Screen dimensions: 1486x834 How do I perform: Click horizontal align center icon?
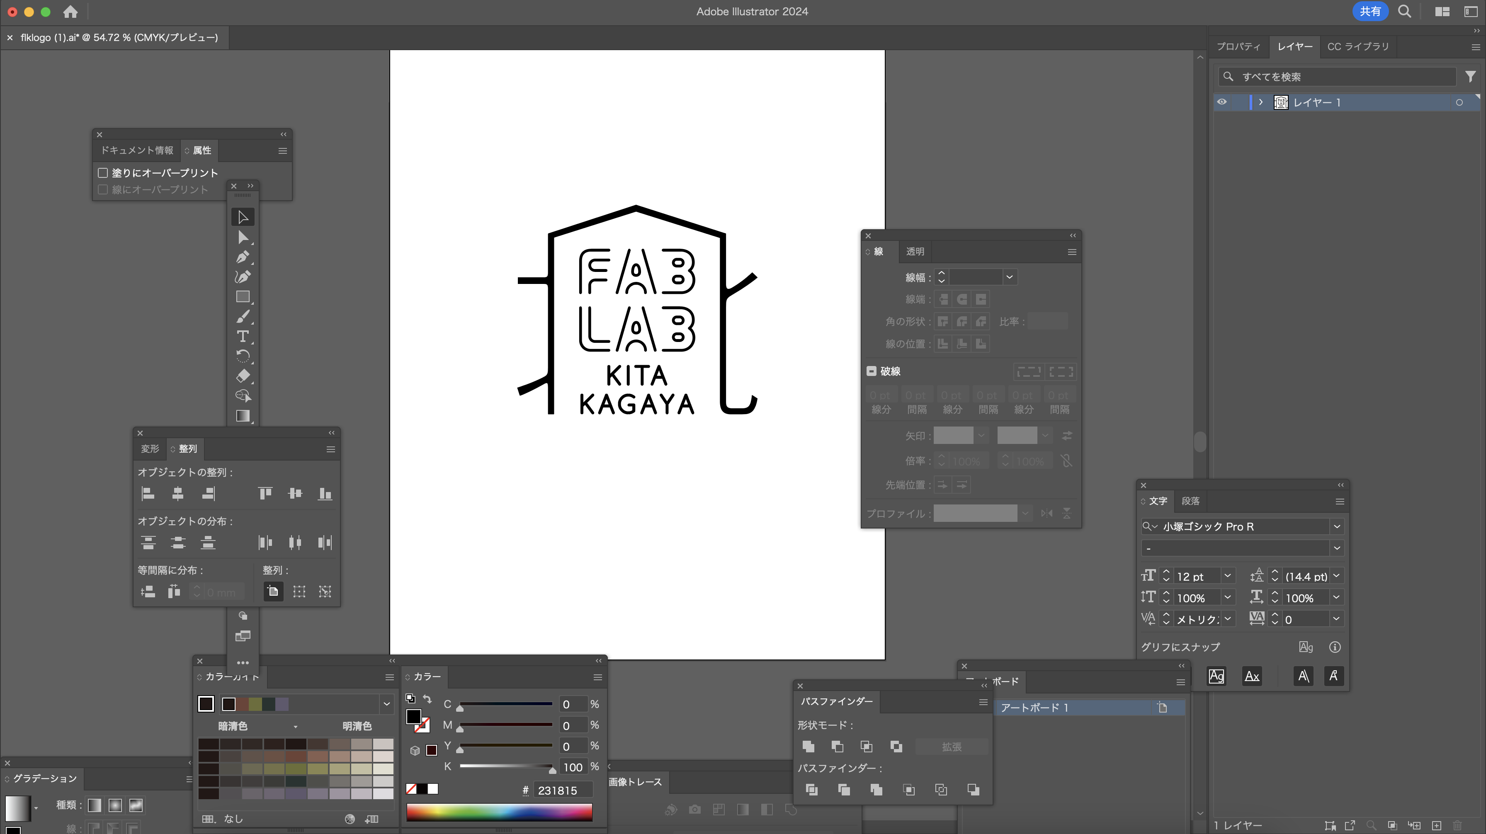pos(178,494)
